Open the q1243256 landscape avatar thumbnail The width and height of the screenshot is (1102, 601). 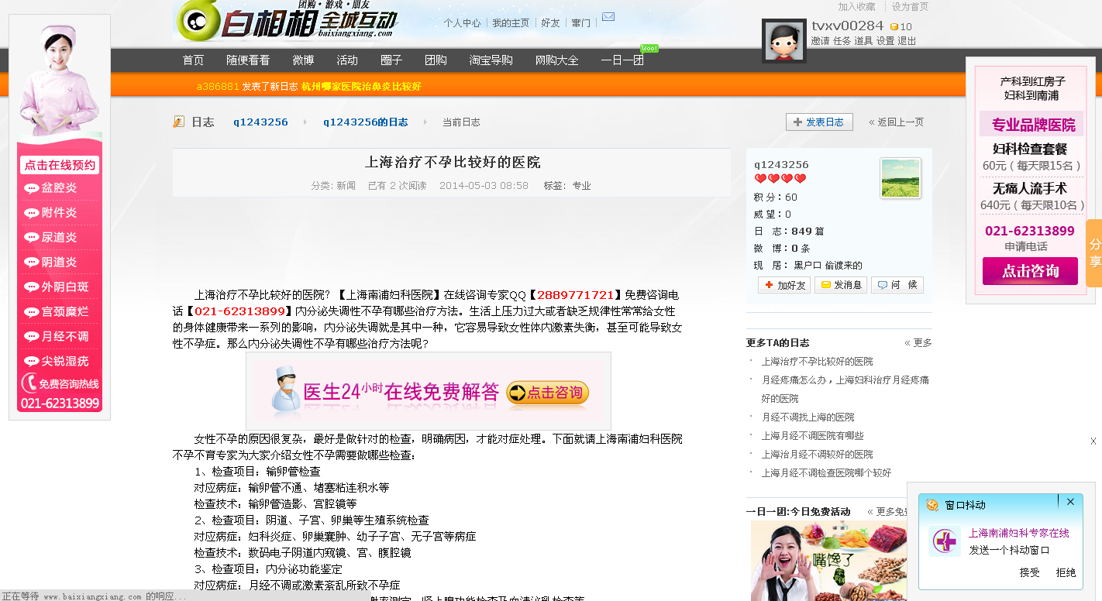tap(900, 177)
